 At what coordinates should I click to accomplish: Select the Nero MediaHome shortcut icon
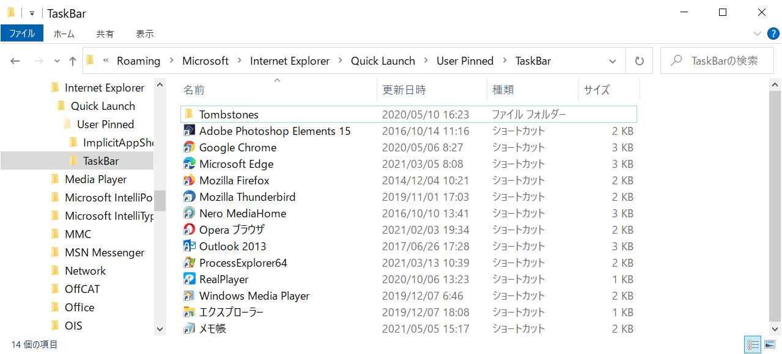point(189,213)
